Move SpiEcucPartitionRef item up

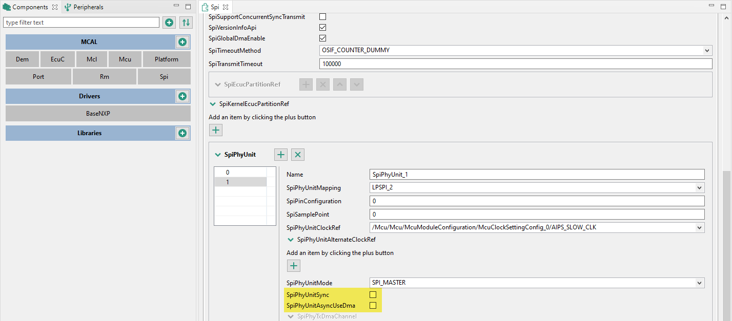[340, 84]
